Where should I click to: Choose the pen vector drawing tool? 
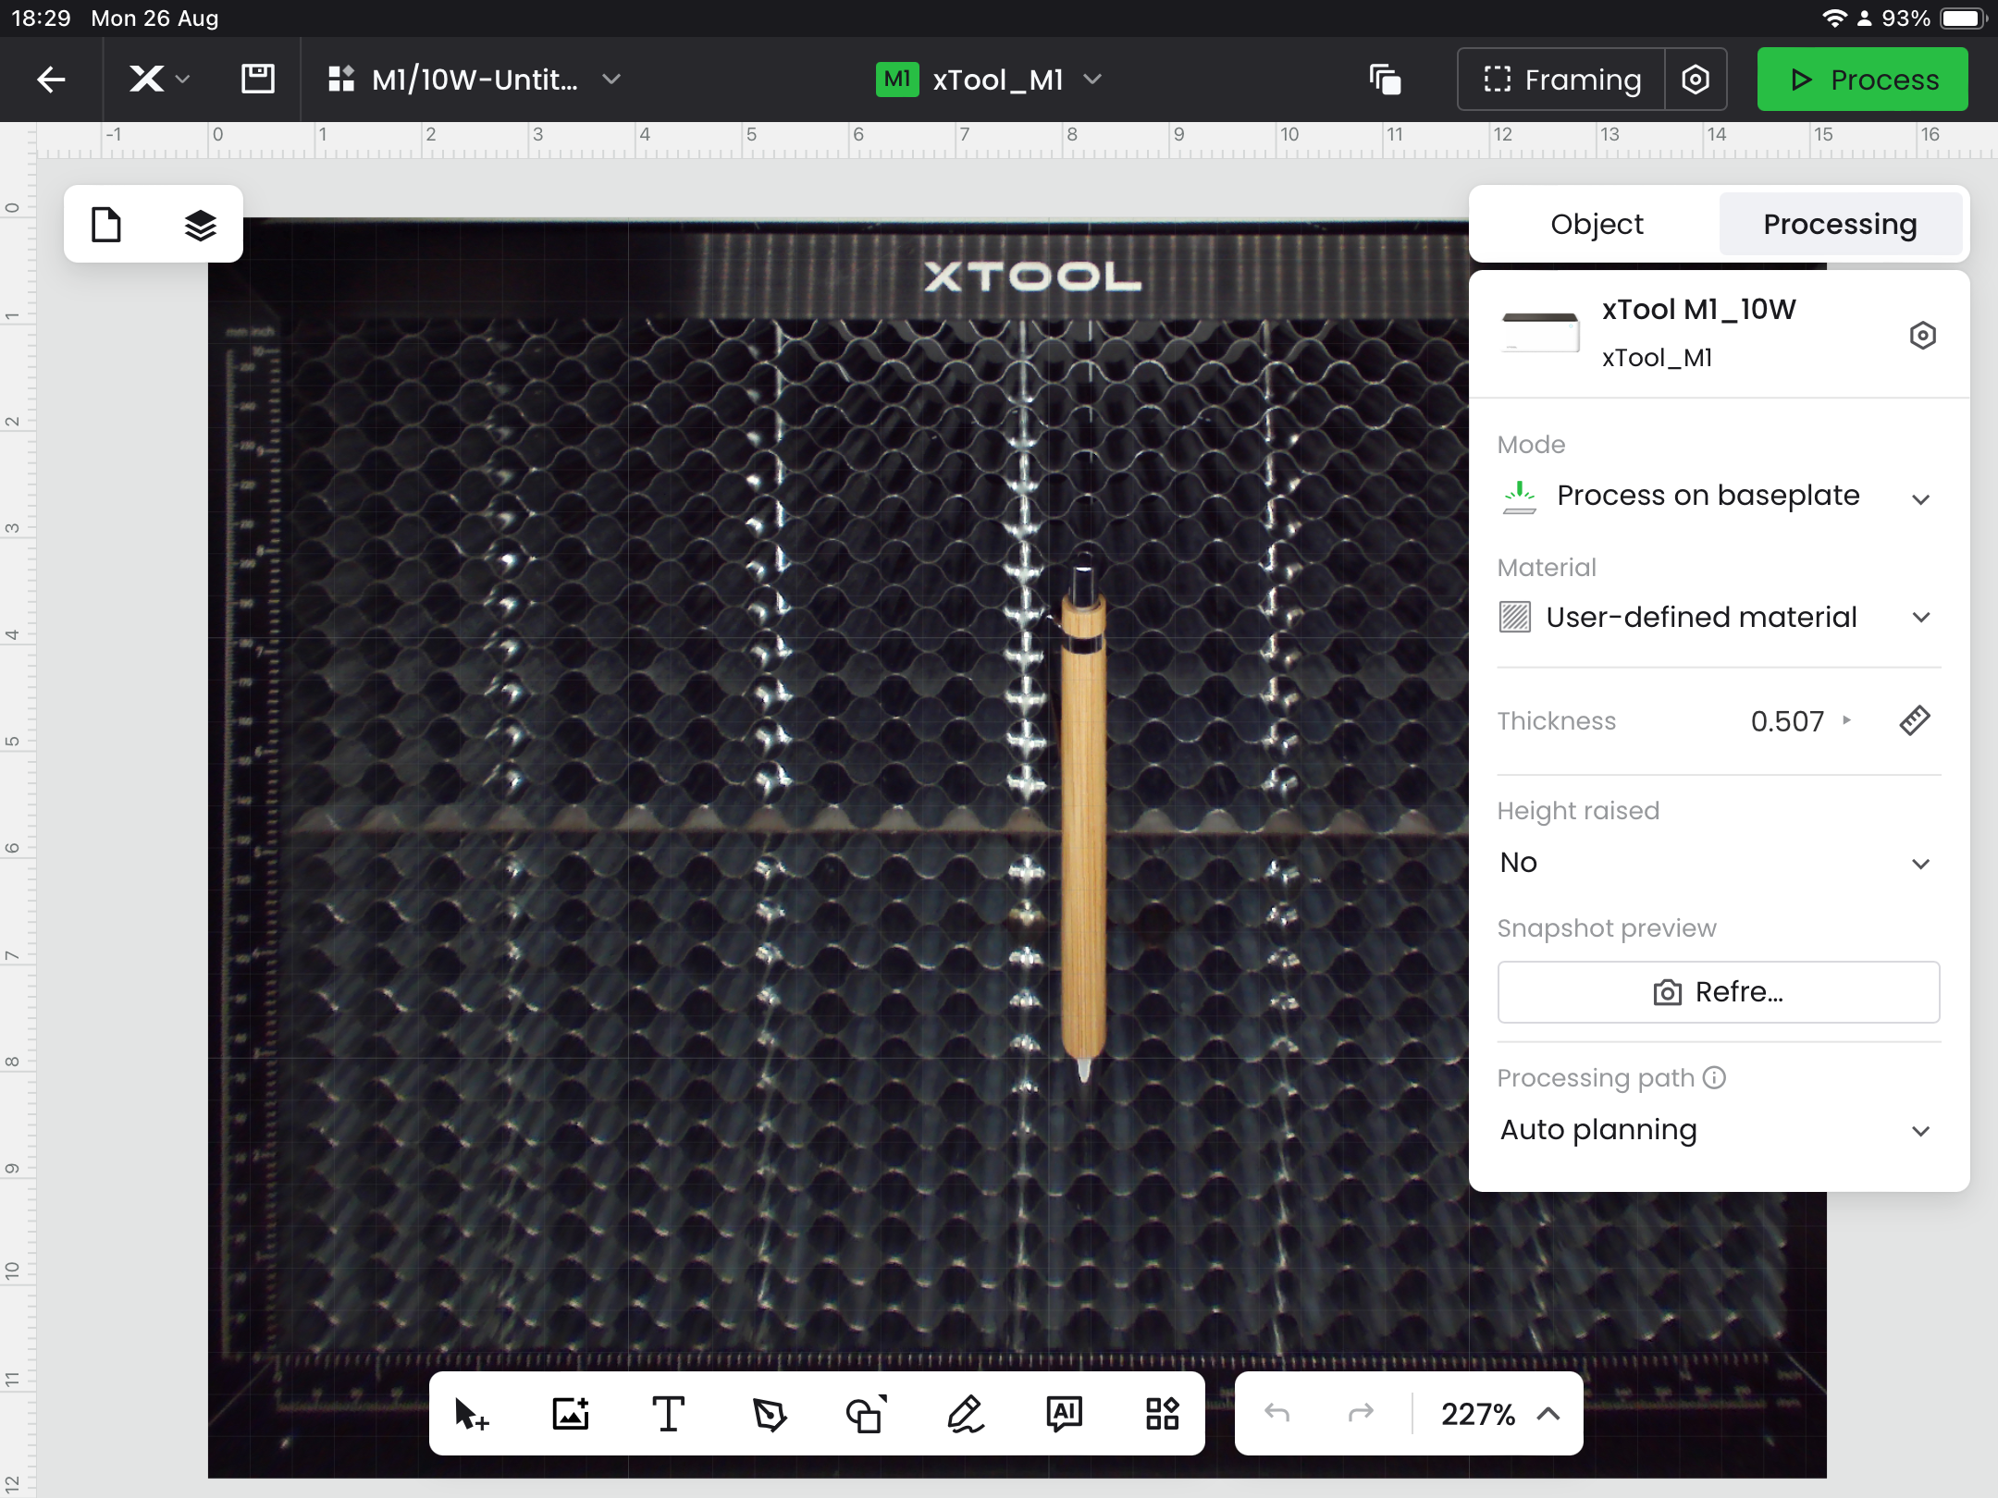click(769, 1414)
